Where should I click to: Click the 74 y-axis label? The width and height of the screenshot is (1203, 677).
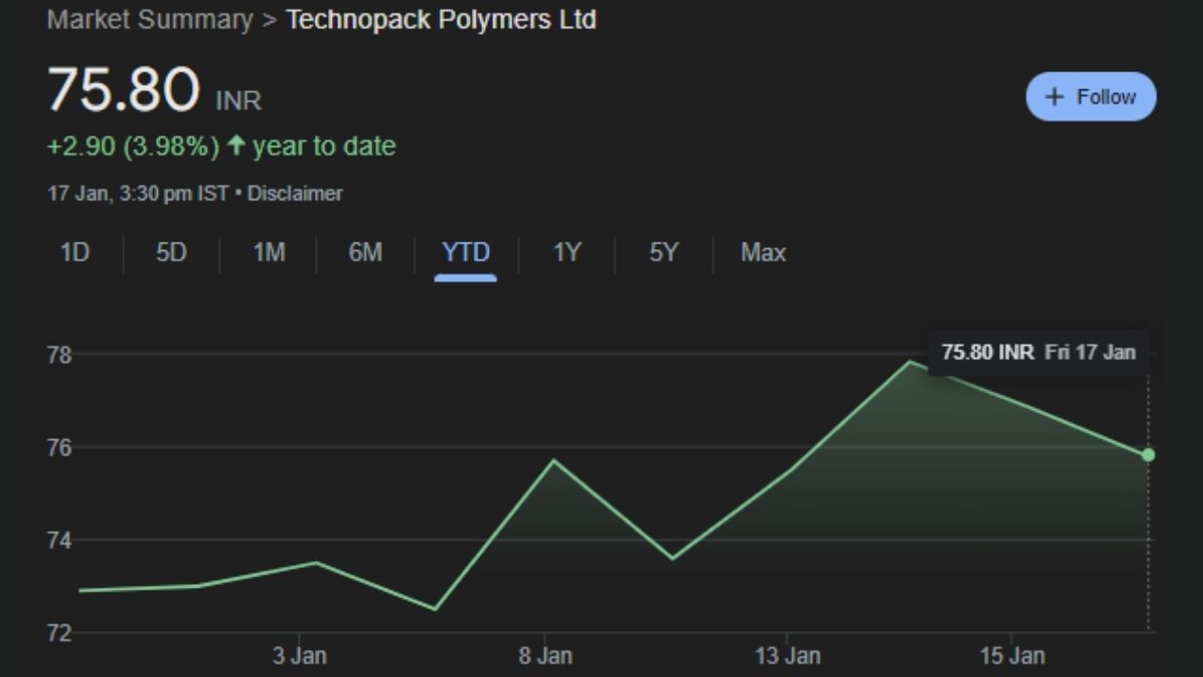point(59,541)
